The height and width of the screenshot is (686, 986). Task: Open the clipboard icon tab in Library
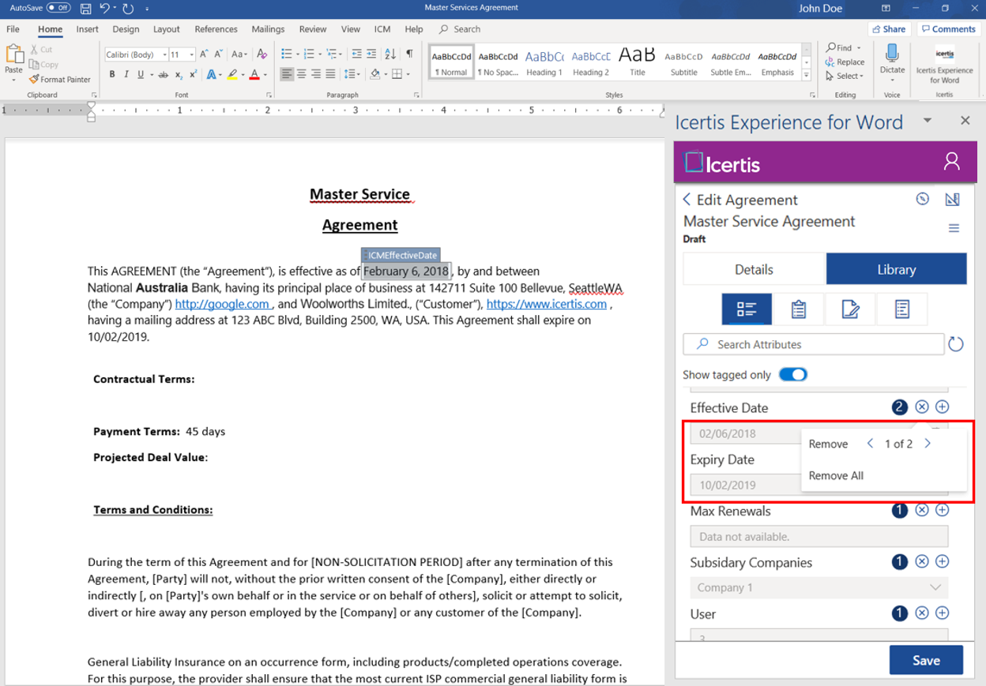pos(798,309)
